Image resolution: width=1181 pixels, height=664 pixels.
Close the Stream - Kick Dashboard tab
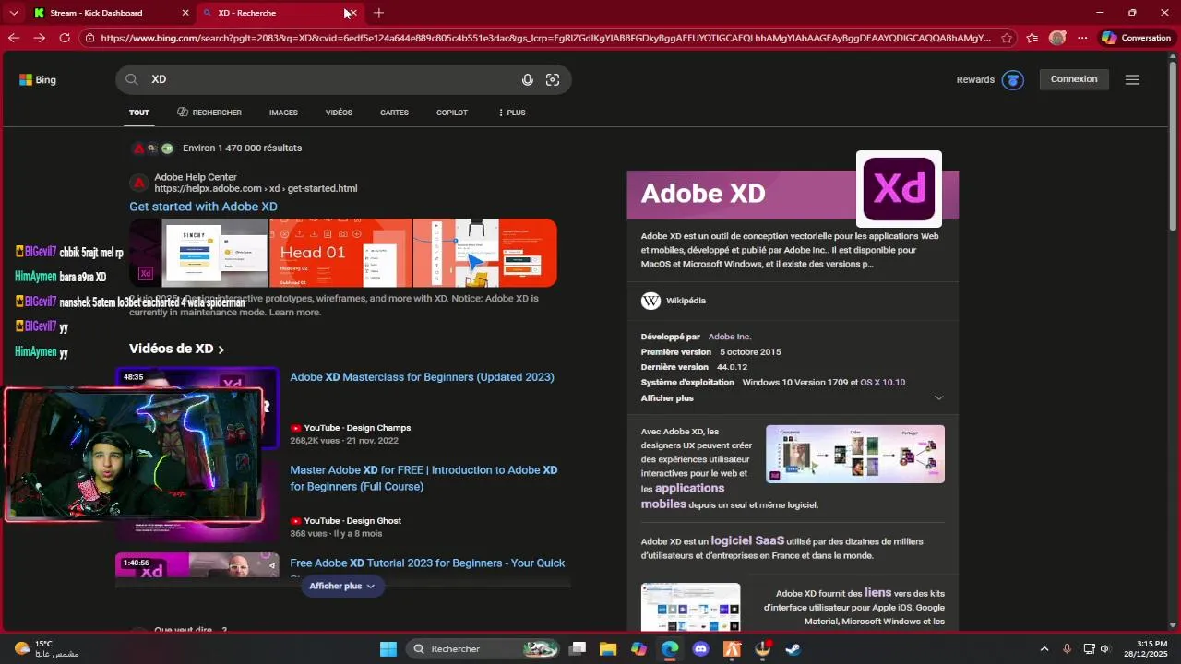185,13
